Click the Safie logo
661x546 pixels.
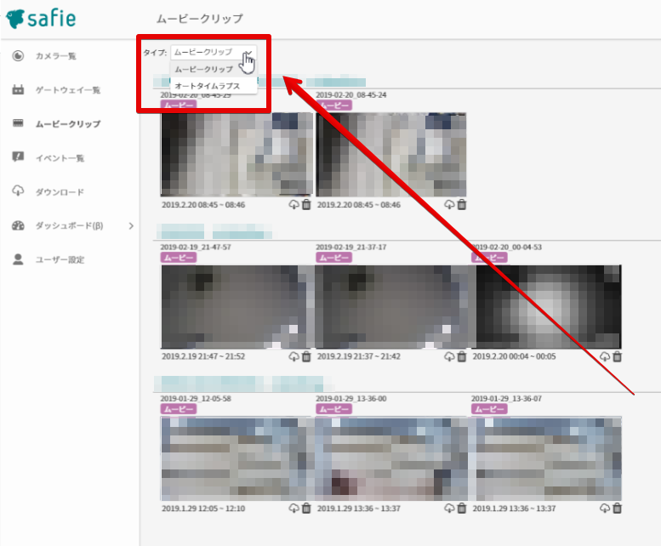coord(41,19)
